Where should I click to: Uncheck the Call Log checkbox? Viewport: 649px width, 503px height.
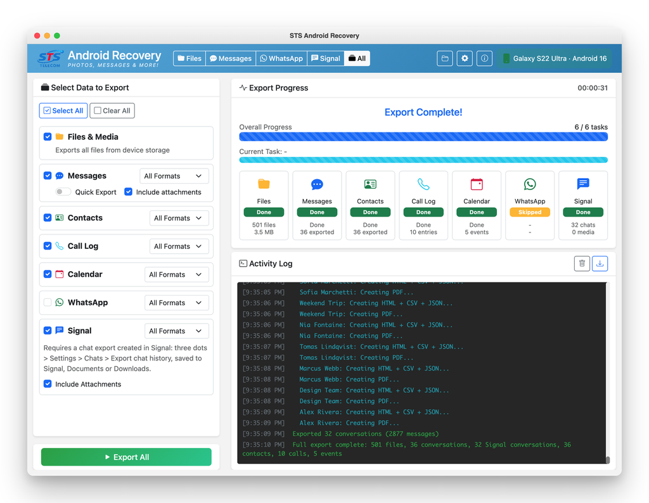pos(48,246)
